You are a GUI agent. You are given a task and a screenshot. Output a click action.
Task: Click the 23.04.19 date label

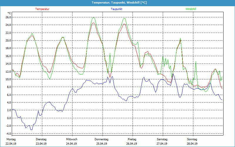[41, 144]
